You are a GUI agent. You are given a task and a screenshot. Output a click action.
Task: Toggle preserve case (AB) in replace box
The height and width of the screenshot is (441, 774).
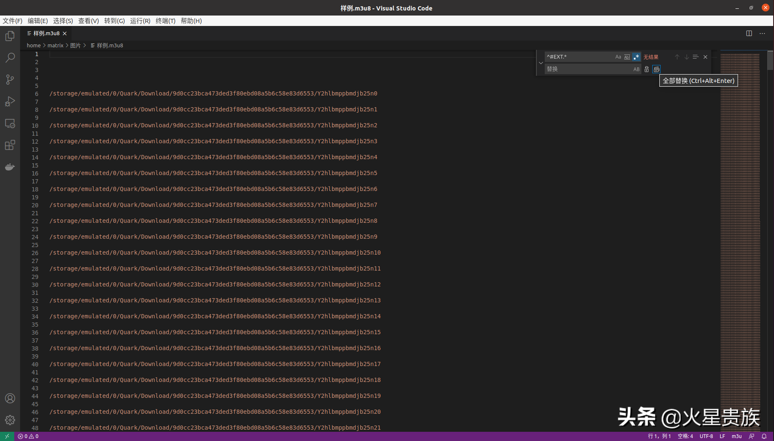pos(636,69)
